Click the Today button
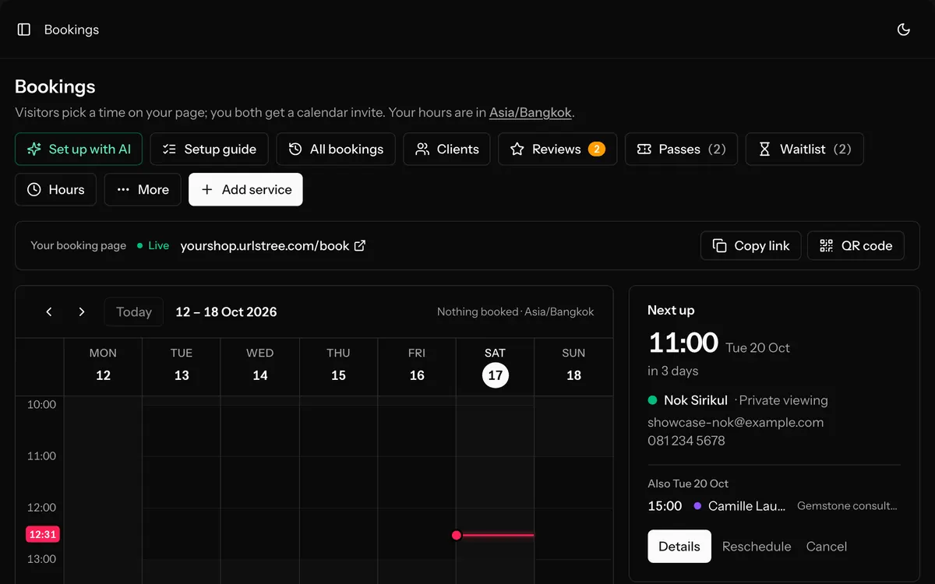 134,311
